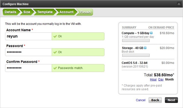Click the Cancel link
Screen dimensions: 183x108
[141, 100]
